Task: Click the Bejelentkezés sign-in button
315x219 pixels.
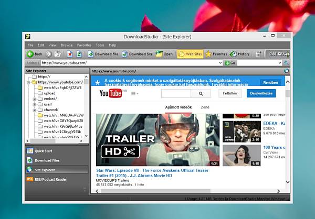Action: (261, 93)
